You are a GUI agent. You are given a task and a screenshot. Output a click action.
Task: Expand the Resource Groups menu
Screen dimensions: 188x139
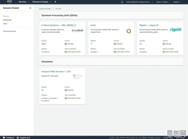click(x=42, y=2)
